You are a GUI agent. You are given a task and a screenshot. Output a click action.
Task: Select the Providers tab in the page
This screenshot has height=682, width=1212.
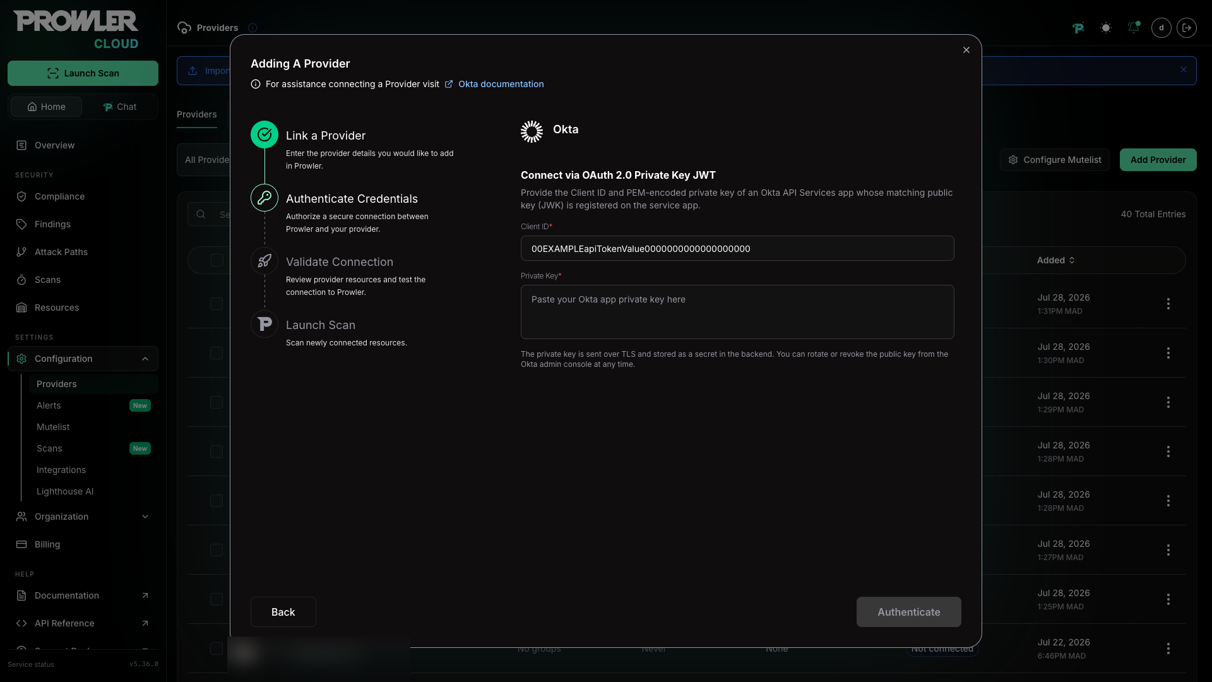(x=196, y=114)
